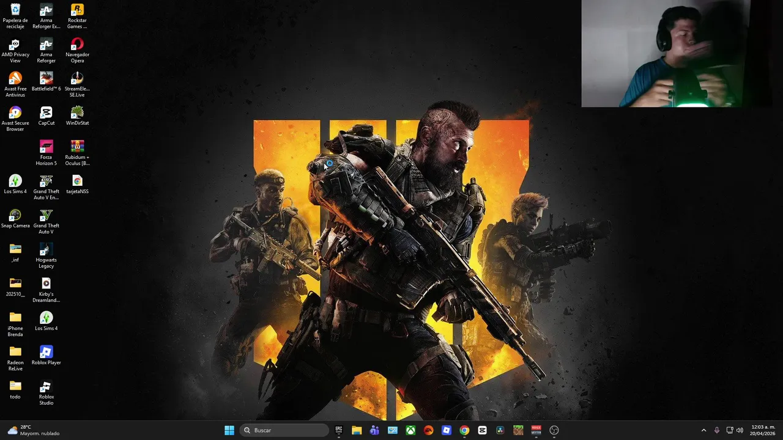783x440 pixels.
Task: Open Arma Reforger Ex... desktop shortcut
Action: click(x=46, y=16)
